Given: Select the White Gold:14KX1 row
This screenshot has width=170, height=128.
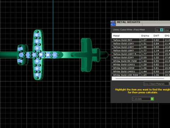Looking at the screenshot, I should coord(141,71).
